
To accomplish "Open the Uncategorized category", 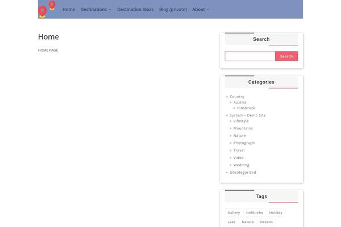I will 243,173.
